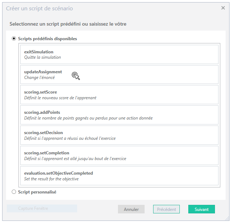Screen dimensions: 232x223
Task: Pick the updateAssignment script entry
Action: pos(119,74)
